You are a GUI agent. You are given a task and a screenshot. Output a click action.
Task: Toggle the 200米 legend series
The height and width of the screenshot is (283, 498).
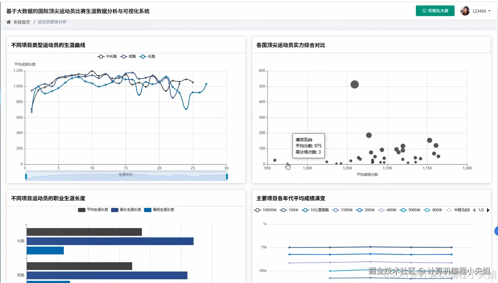coord(365,210)
